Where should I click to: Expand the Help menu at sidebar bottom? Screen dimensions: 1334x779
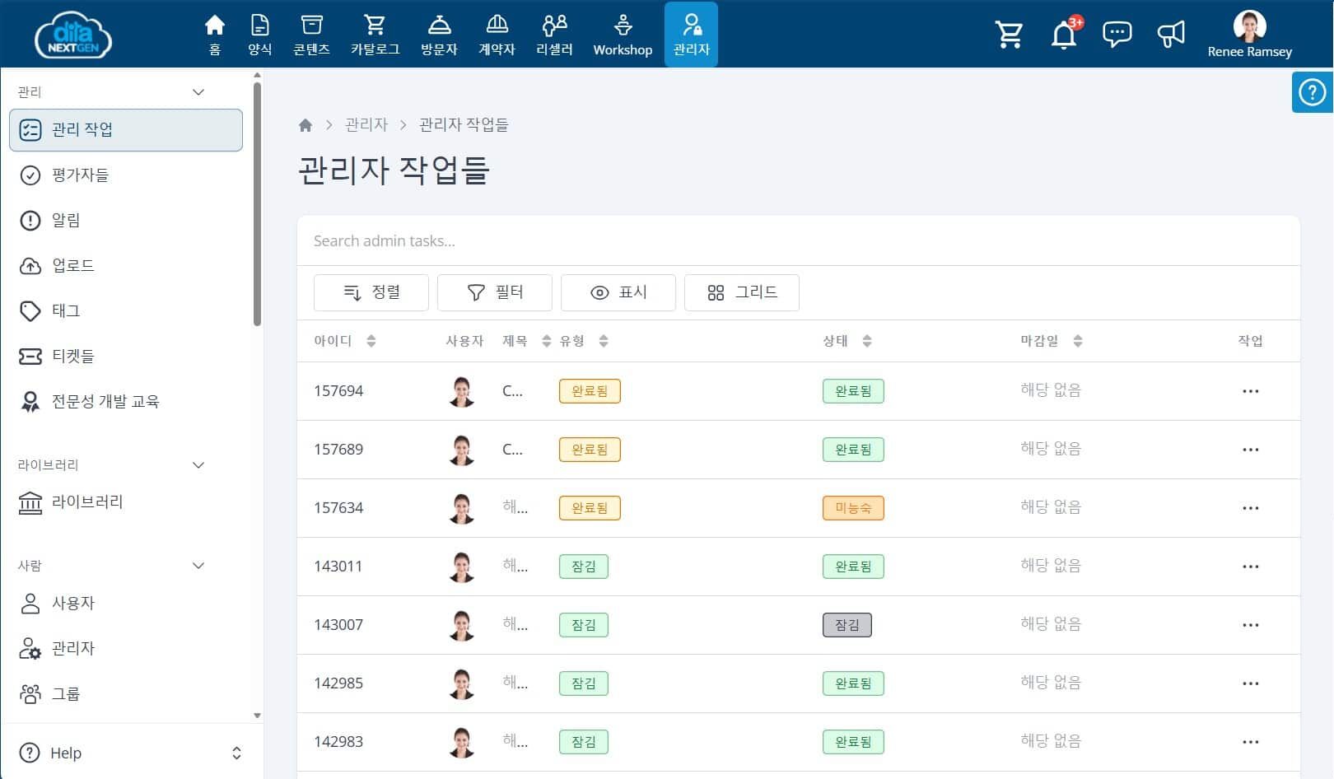(x=236, y=753)
